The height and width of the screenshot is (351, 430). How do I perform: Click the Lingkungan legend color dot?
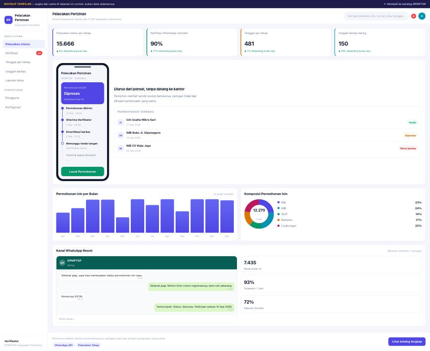[278, 226]
